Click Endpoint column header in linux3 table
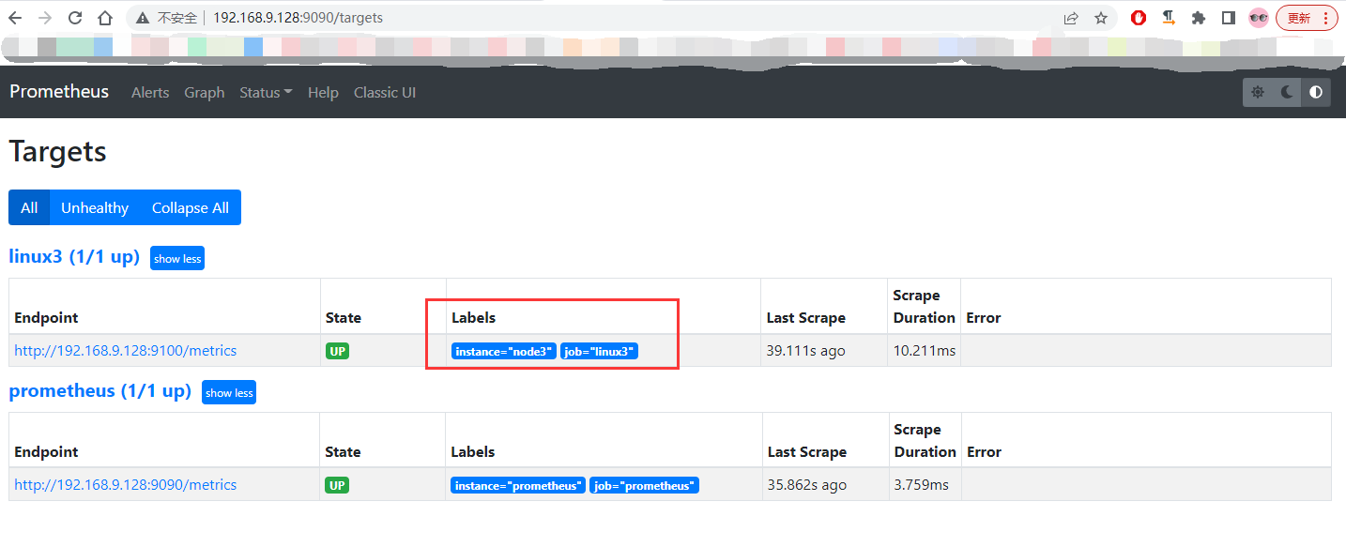 coord(46,318)
